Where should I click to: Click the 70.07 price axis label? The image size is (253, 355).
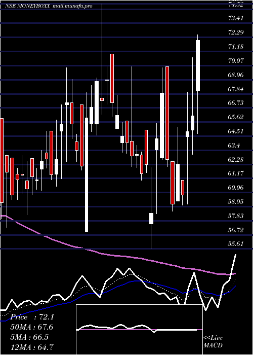point(236,61)
